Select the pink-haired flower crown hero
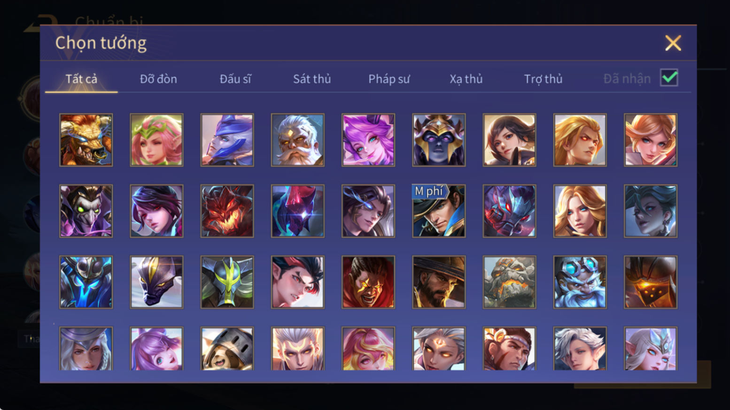The image size is (730, 410). [x=156, y=140]
